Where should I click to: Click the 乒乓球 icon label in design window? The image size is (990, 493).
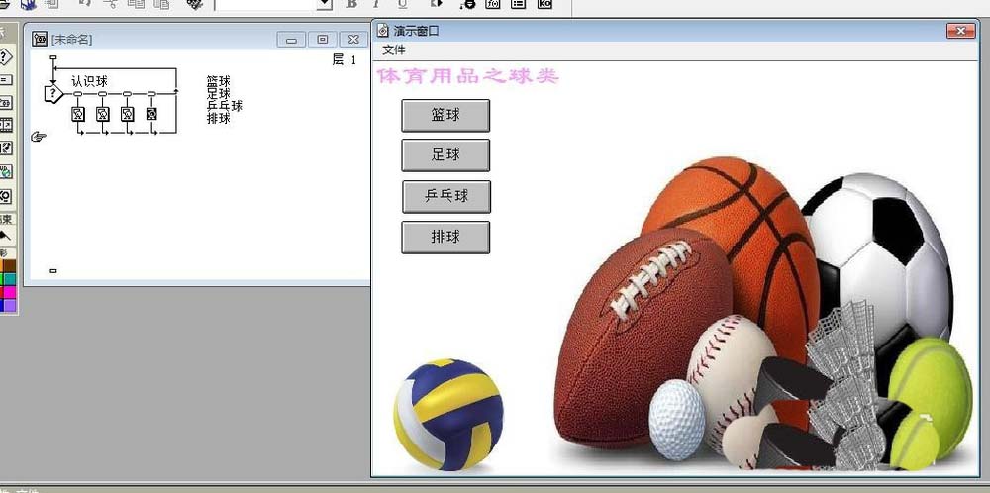[x=224, y=105]
